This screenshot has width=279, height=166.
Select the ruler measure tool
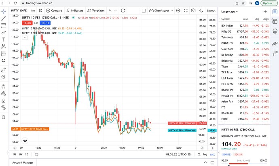pyautogui.click(x=4, y=70)
